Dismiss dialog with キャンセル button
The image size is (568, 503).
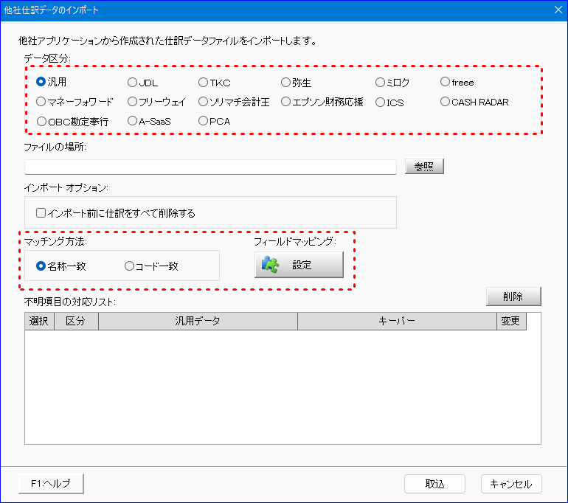coord(511,484)
